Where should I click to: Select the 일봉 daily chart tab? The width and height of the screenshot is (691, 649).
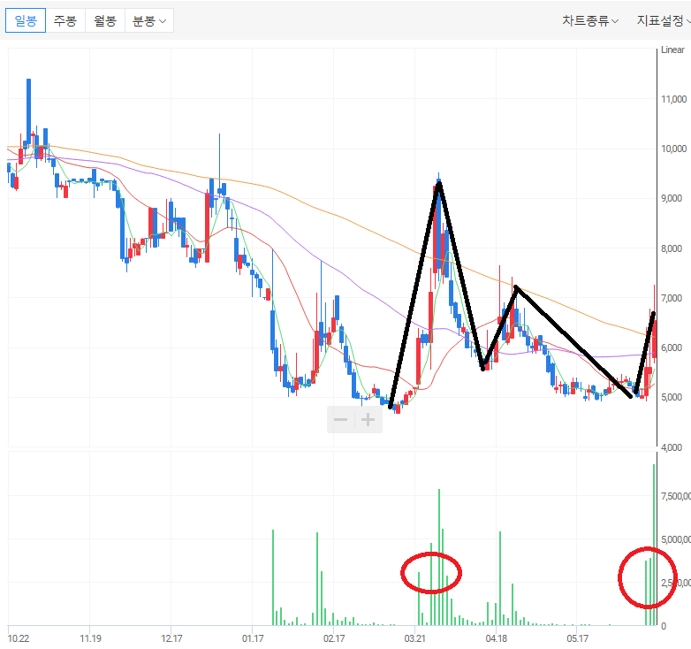[26, 20]
